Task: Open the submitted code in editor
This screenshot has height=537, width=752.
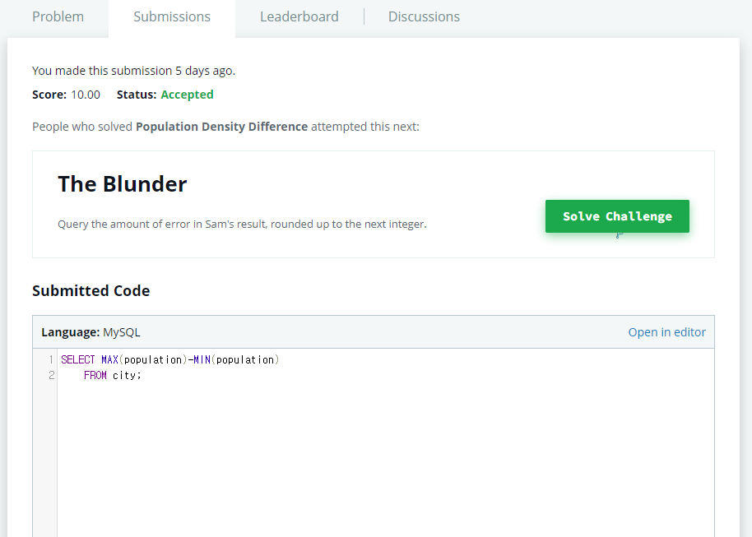Action: click(666, 332)
